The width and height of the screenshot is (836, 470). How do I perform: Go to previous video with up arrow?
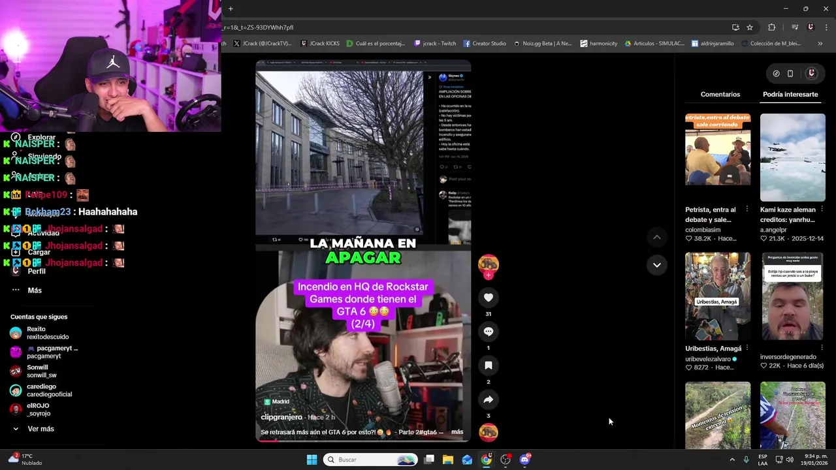pyautogui.click(x=657, y=238)
